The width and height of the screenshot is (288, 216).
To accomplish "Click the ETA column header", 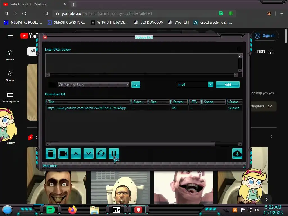I will point(195,102).
